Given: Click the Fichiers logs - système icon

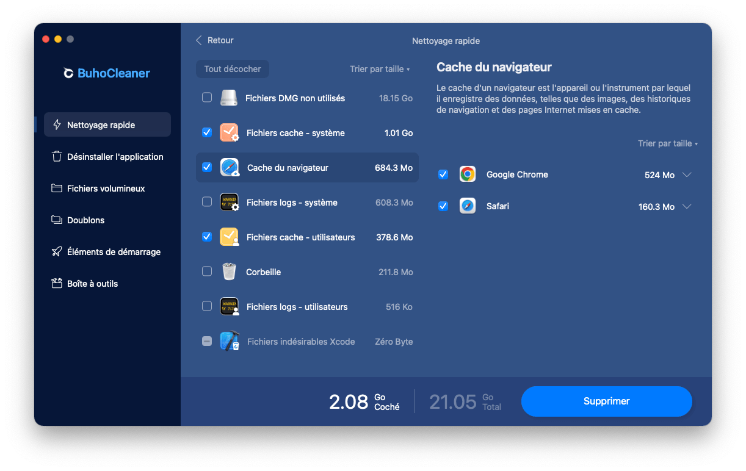Looking at the screenshot, I should (229, 203).
